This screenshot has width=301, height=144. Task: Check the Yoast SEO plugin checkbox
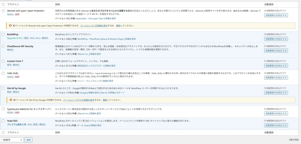pyautogui.click(x=3, y=121)
